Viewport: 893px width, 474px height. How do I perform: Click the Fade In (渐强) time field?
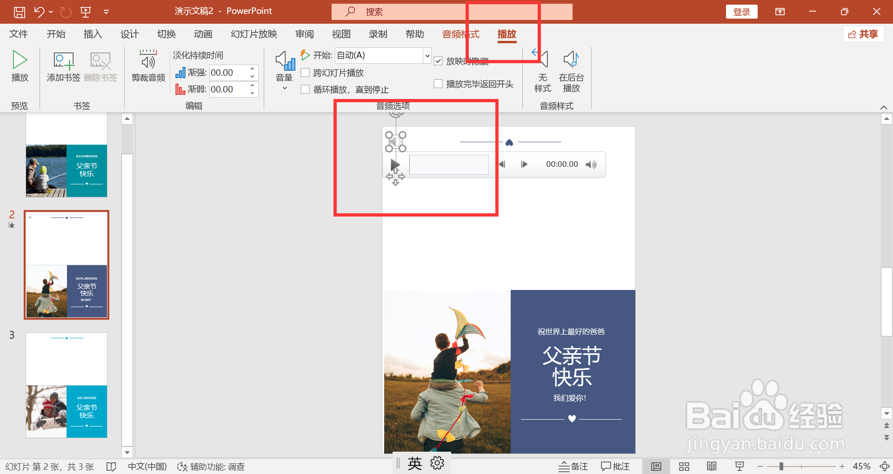coord(229,73)
